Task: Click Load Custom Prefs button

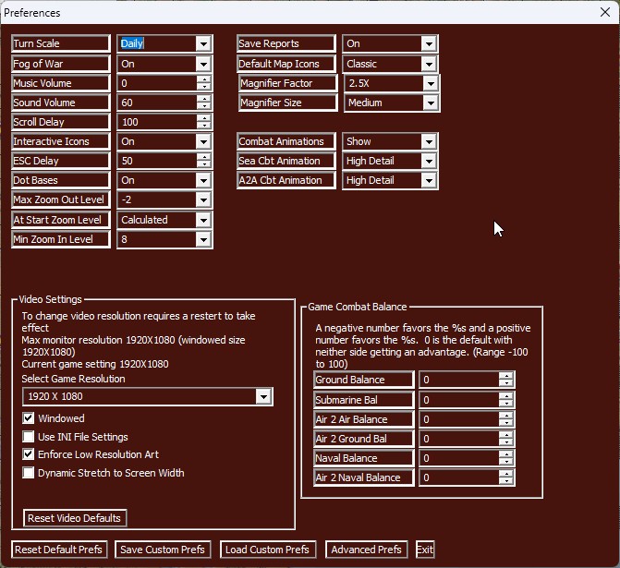Action: (x=268, y=550)
